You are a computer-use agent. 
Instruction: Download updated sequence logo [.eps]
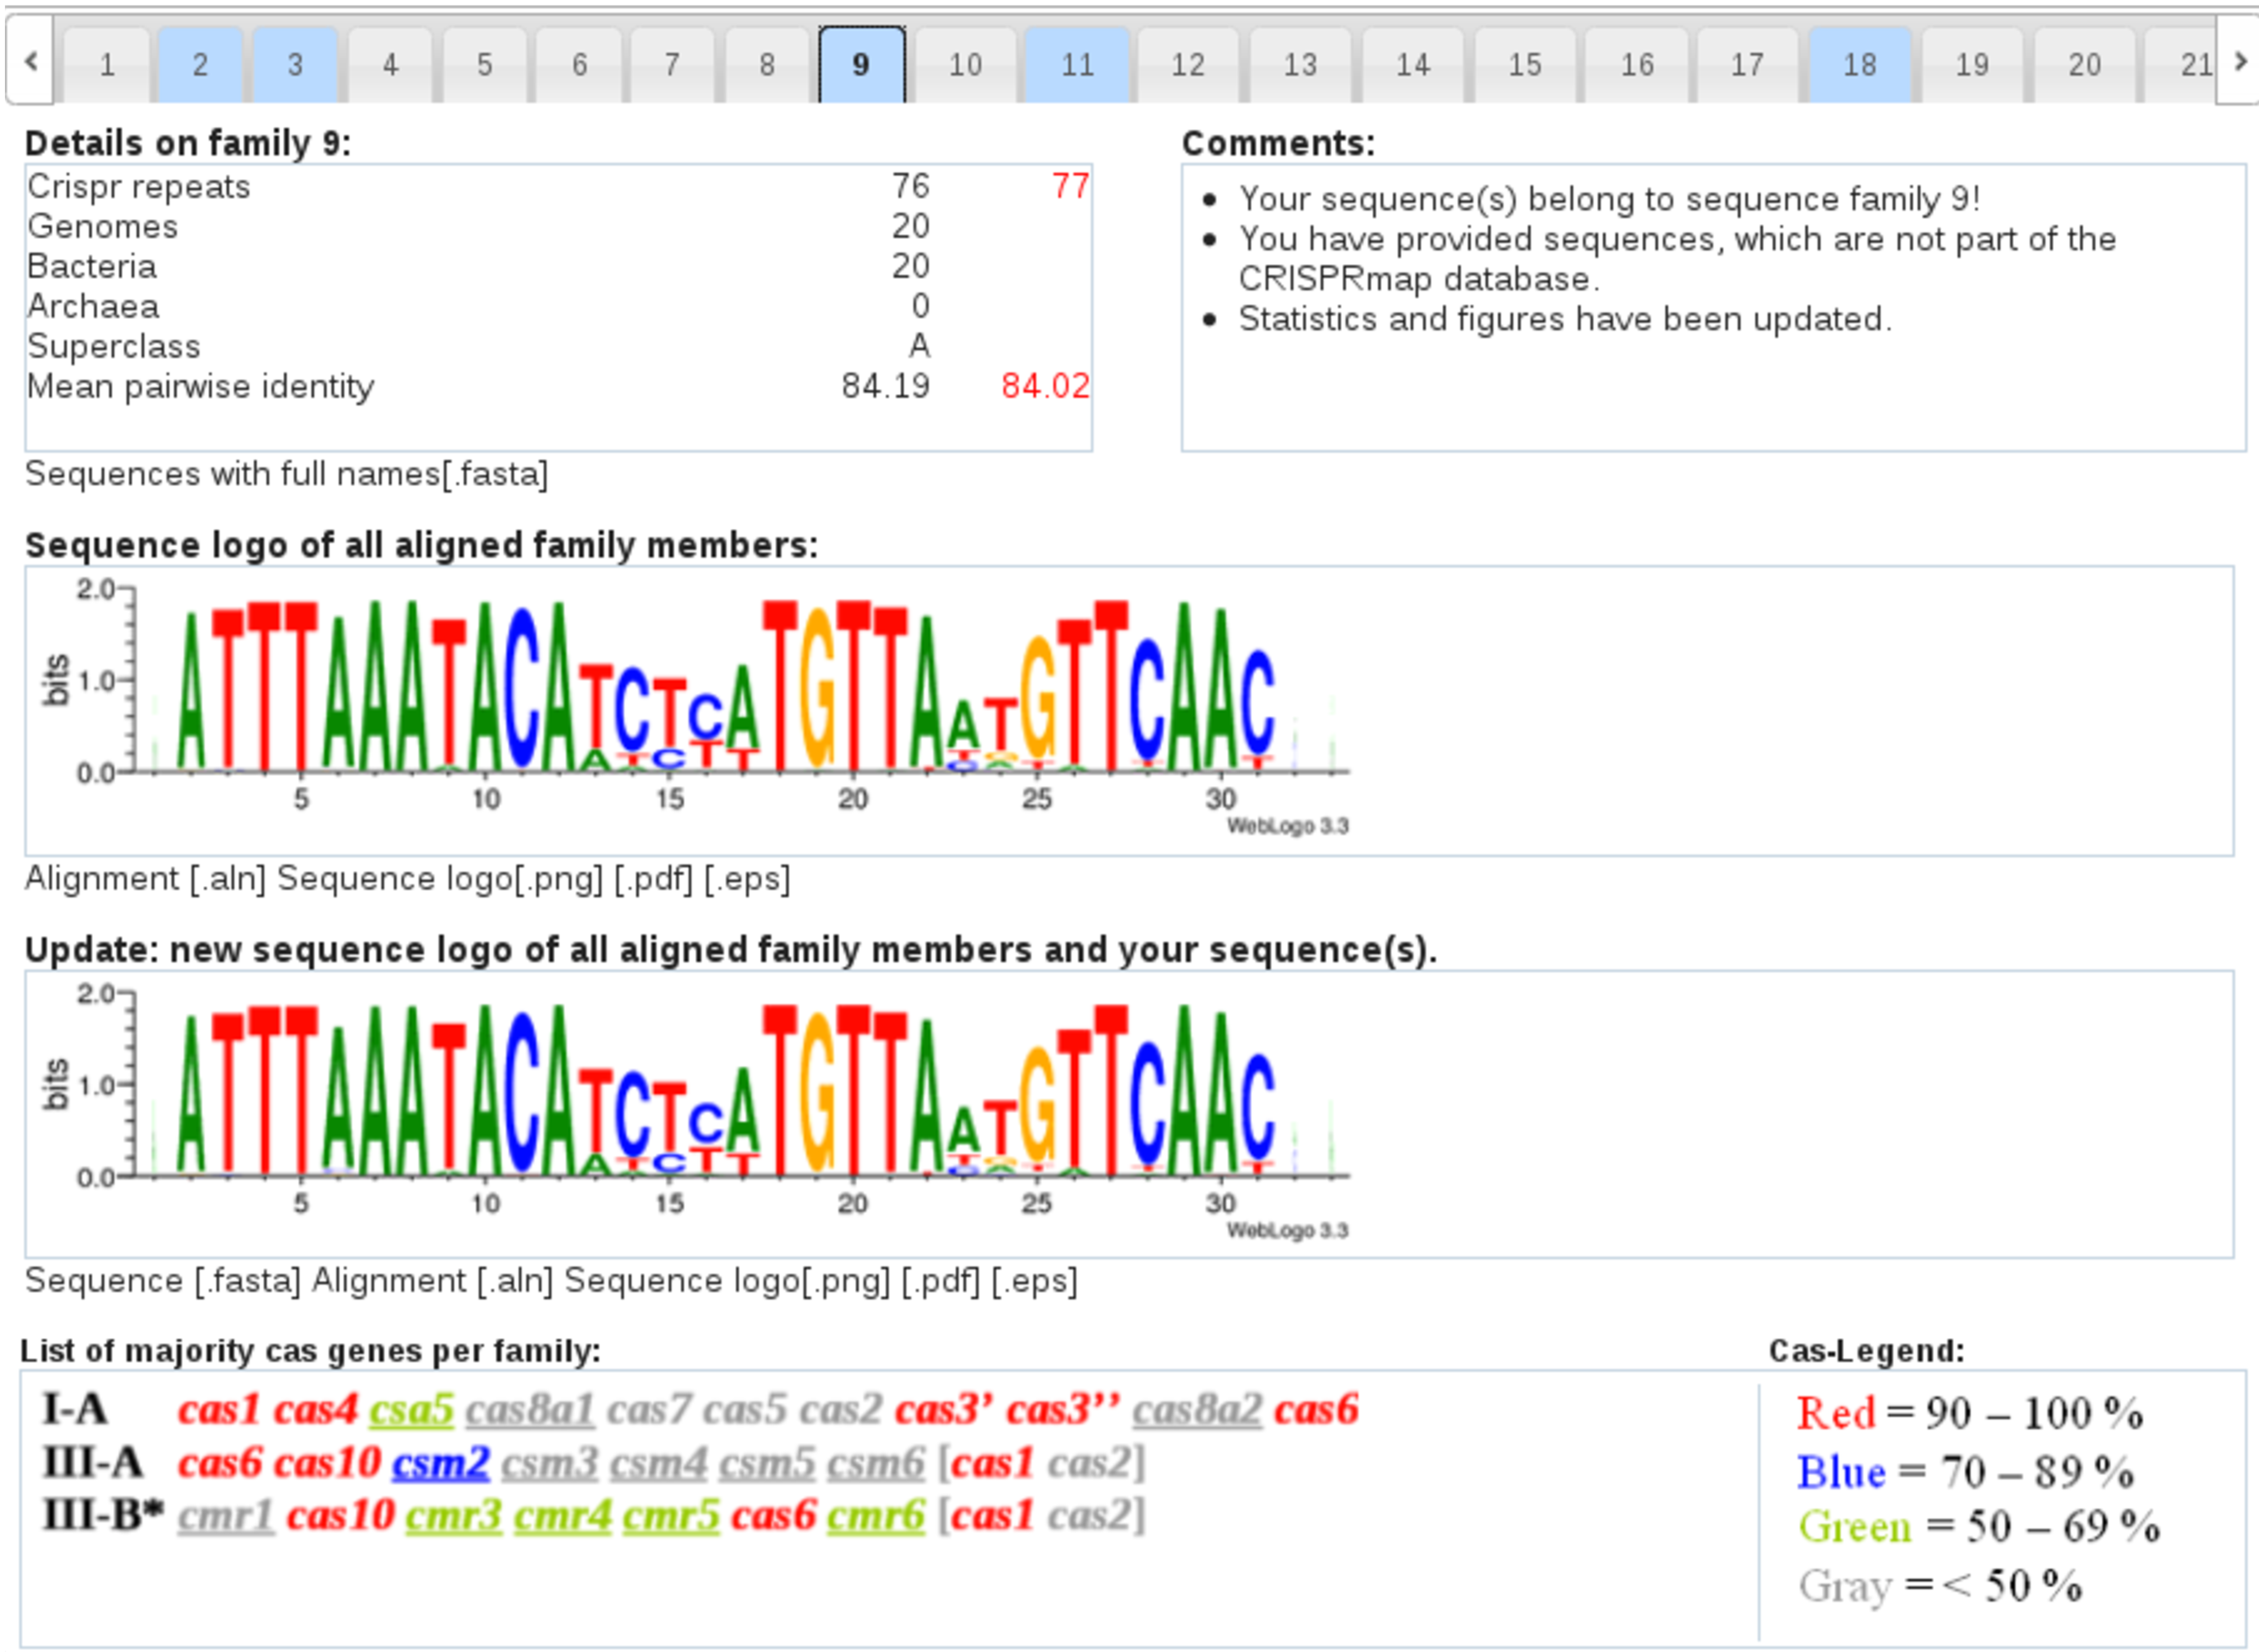[1034, 1281]
